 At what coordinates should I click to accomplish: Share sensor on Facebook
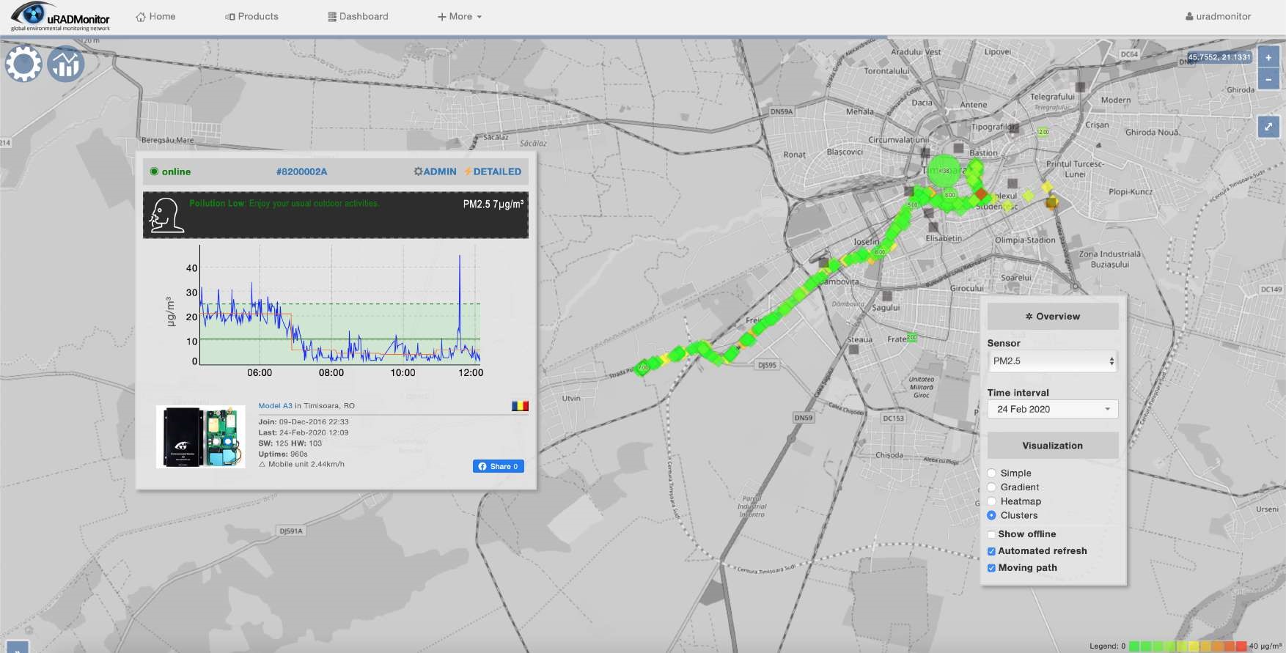pos(499,466)
